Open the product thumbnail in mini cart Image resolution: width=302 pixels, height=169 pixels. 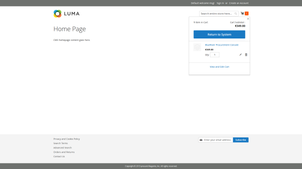click(197, 47)
